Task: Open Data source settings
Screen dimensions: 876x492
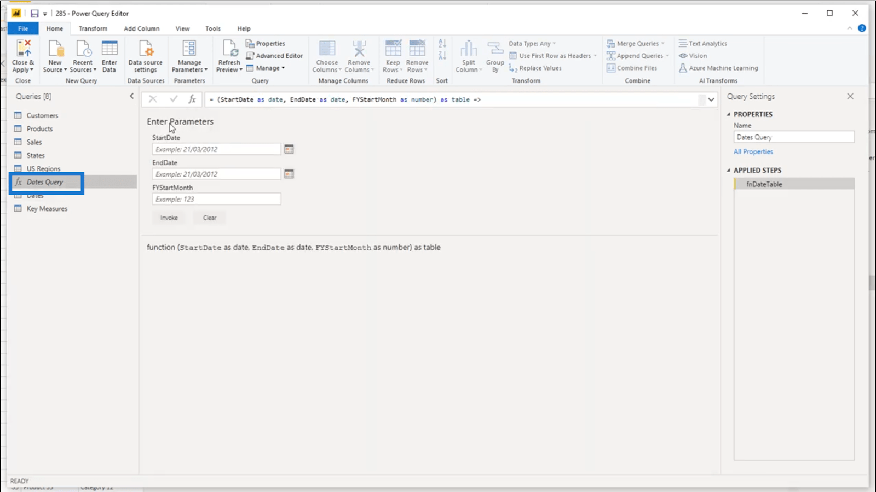Action: [x=146, y=56]
